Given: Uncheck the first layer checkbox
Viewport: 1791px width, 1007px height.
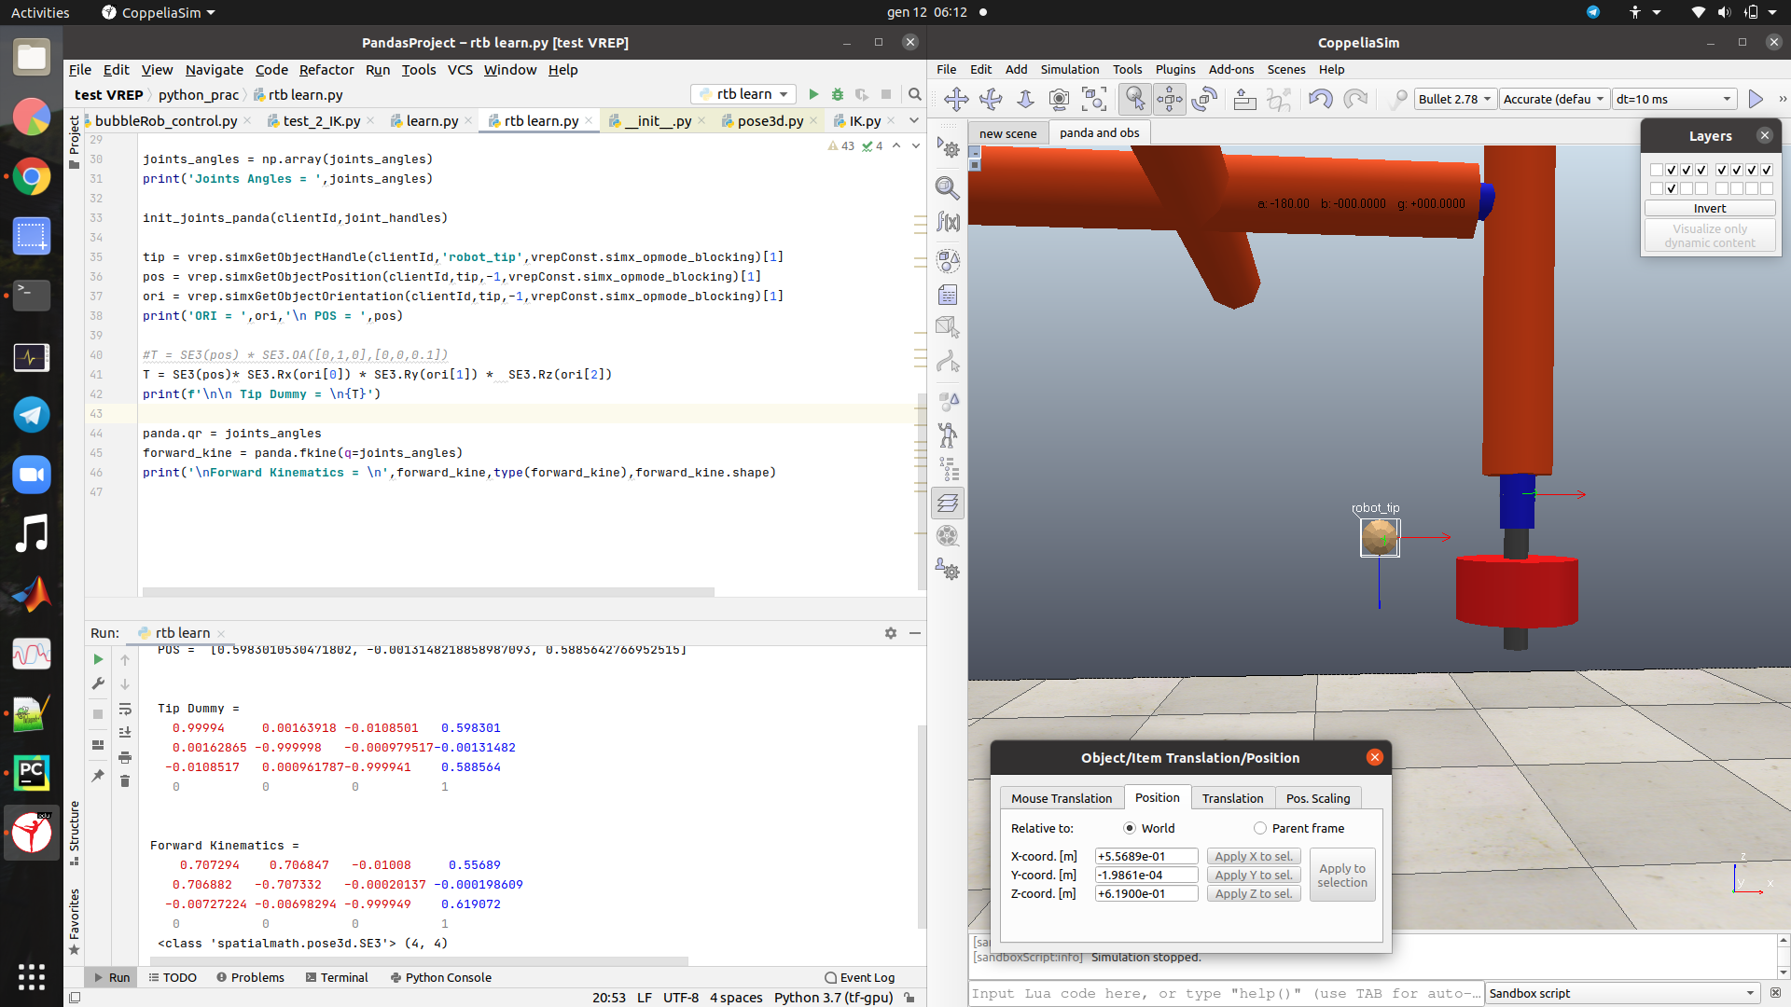Looking at the screenshot, I should coord(1658,169).
